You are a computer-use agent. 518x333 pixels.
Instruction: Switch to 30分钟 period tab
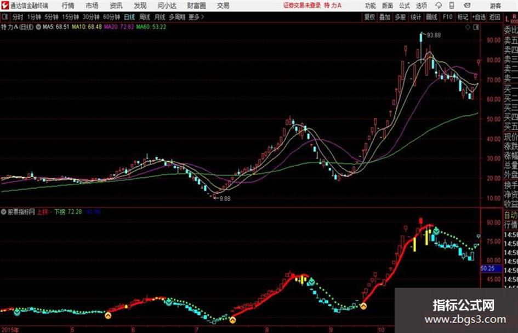[x=91, y=17]
